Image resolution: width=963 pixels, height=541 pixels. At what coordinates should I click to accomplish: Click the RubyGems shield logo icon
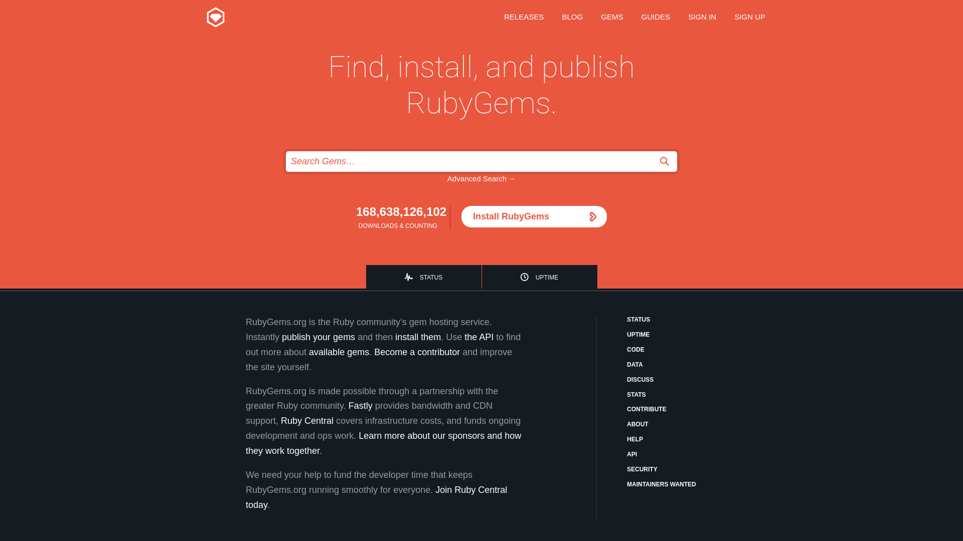click(x=215, y=17)
